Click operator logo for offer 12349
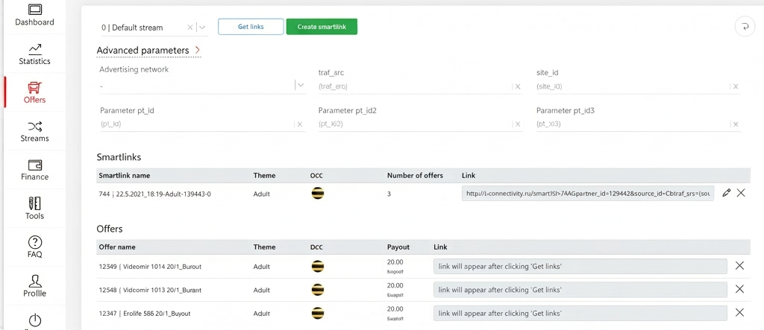The width and height of the screenshot is (764, 330). tap(318, 266)
